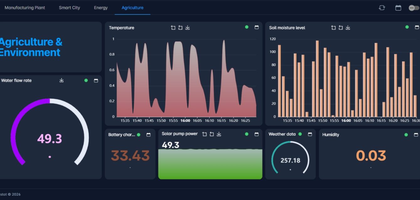Toggle the switch in the top-right corner

413,8
